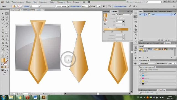Screen dimensions: 177x100
Task: Select the Hand tool
Action: point(3,56)
